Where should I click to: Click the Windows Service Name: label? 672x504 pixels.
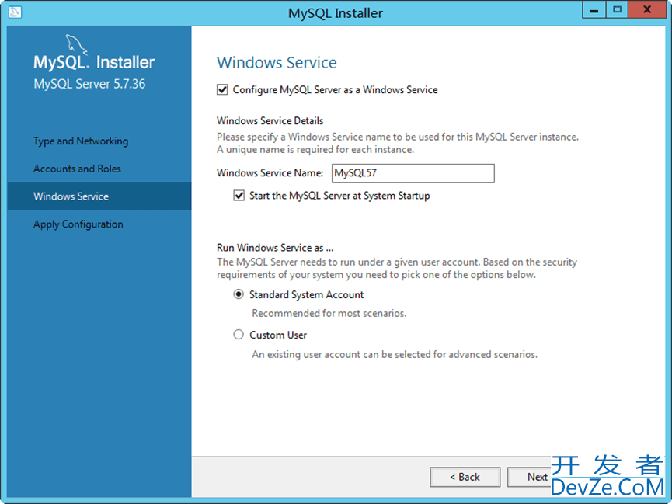270,172
